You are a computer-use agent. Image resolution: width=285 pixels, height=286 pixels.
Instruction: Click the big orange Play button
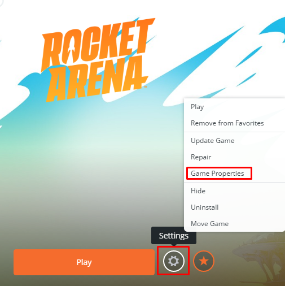[x=84, y=262]
